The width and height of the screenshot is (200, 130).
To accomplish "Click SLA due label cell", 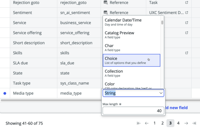I will point(34,63).
